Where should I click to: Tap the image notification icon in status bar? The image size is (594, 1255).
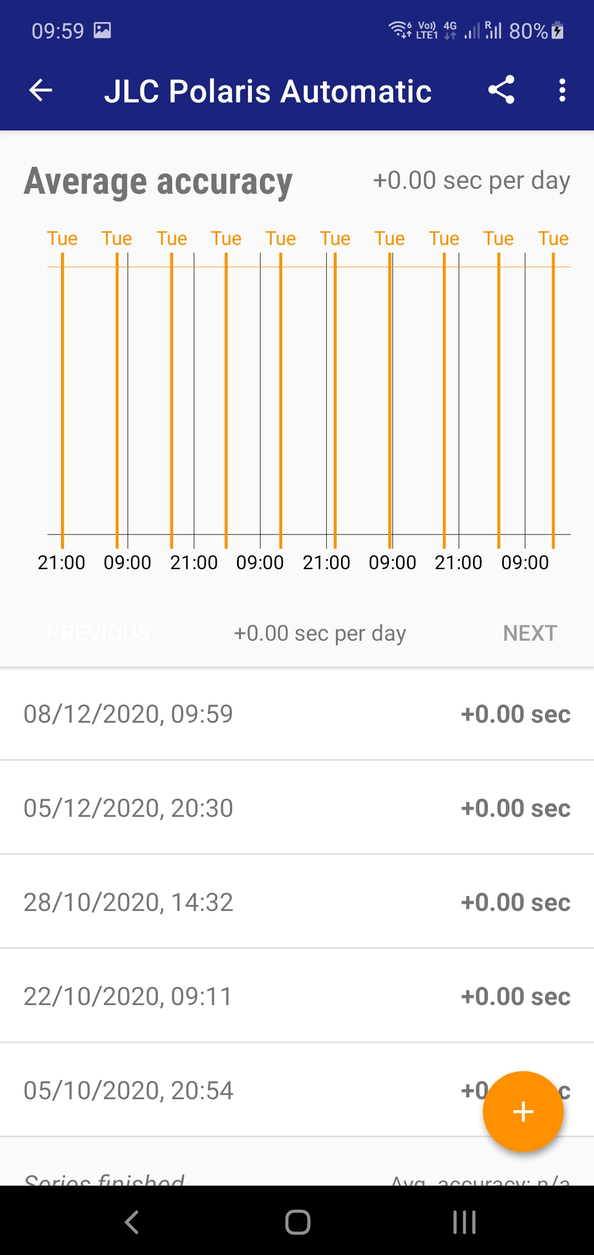102,30
